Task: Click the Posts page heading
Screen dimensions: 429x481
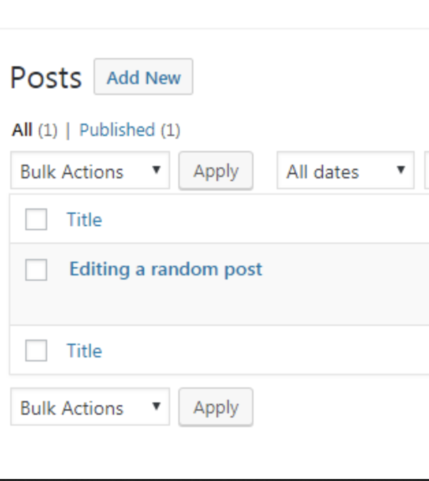Action: 46,78
